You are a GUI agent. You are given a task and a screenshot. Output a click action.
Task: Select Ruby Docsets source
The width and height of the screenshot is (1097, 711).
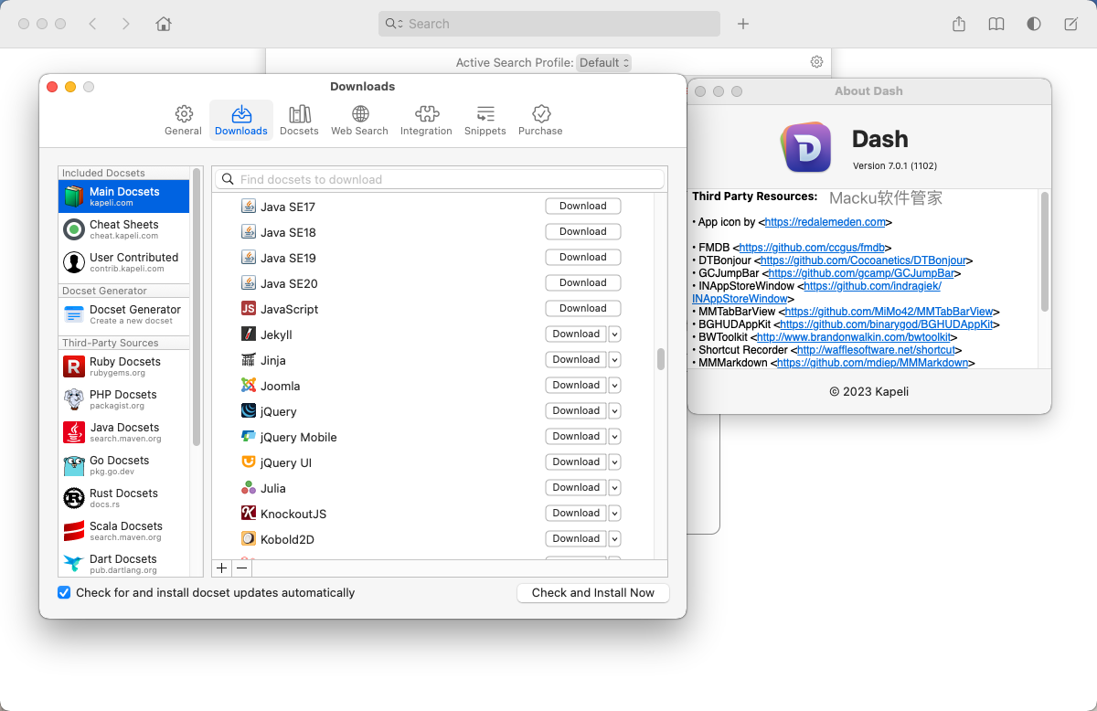[123, 366]
